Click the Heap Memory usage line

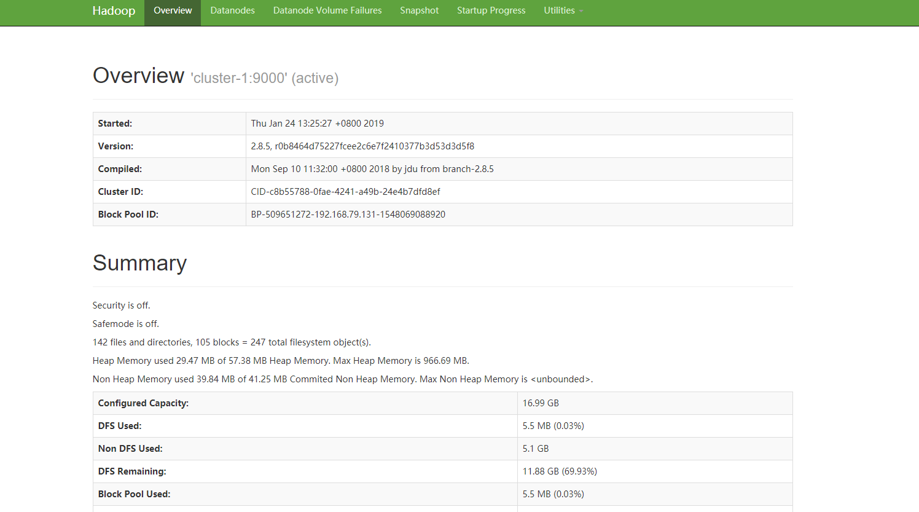280,361
